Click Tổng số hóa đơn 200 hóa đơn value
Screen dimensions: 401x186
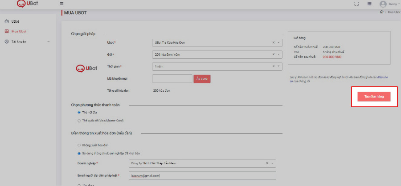(x=162, y=91)
